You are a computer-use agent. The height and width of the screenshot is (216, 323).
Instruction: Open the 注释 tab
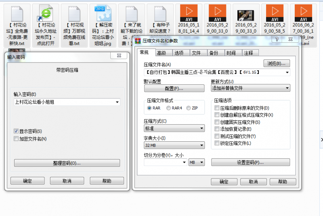point(249,53)
